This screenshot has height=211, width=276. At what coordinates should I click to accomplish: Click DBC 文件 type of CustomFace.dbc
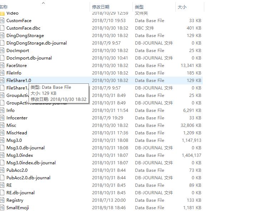145,28
